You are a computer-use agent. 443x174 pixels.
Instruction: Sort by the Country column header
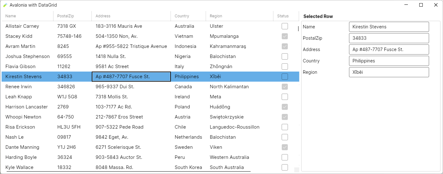point(188,16)
